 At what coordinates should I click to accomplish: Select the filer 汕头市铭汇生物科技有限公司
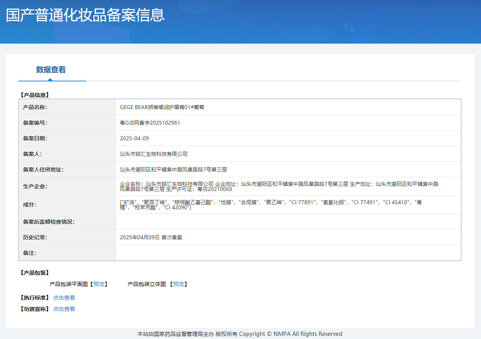point(154,154)
